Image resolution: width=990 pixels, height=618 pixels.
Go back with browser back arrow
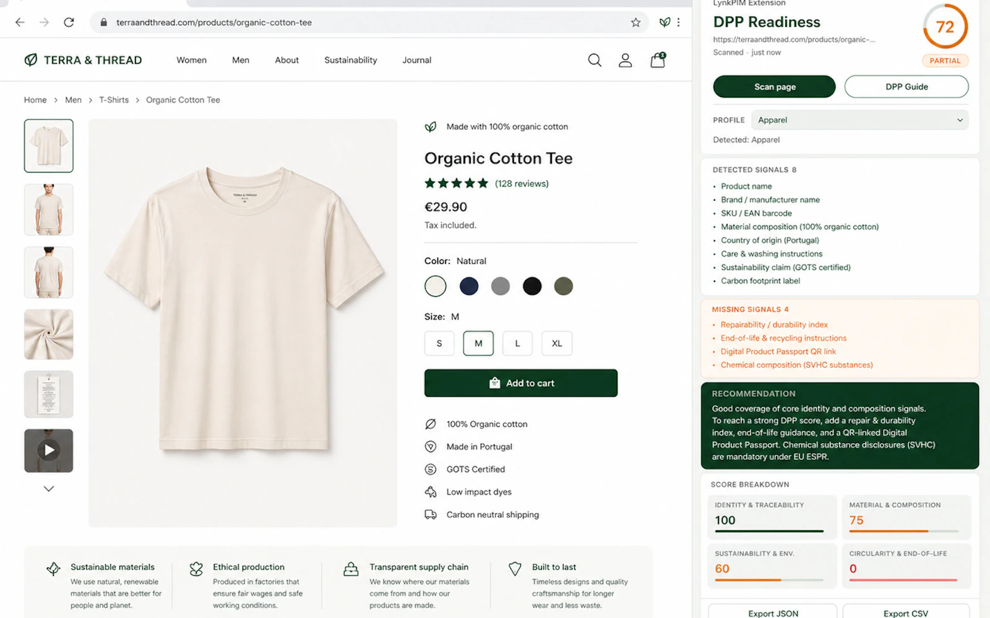tap(20, 22)
